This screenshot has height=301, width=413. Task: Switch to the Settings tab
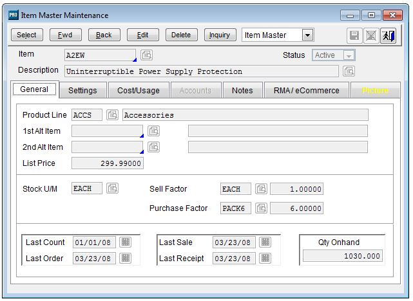(82, 91)
